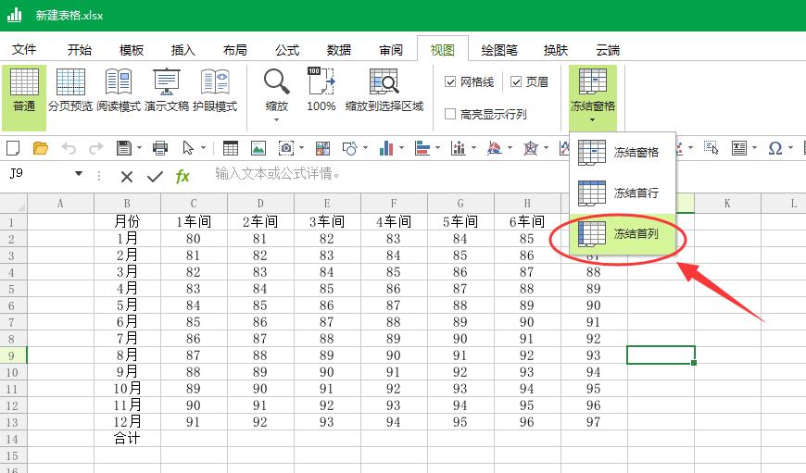Screen dimensions: 806x473
Task: Open the shapes dropdown arrow
Action: (365, 148)
